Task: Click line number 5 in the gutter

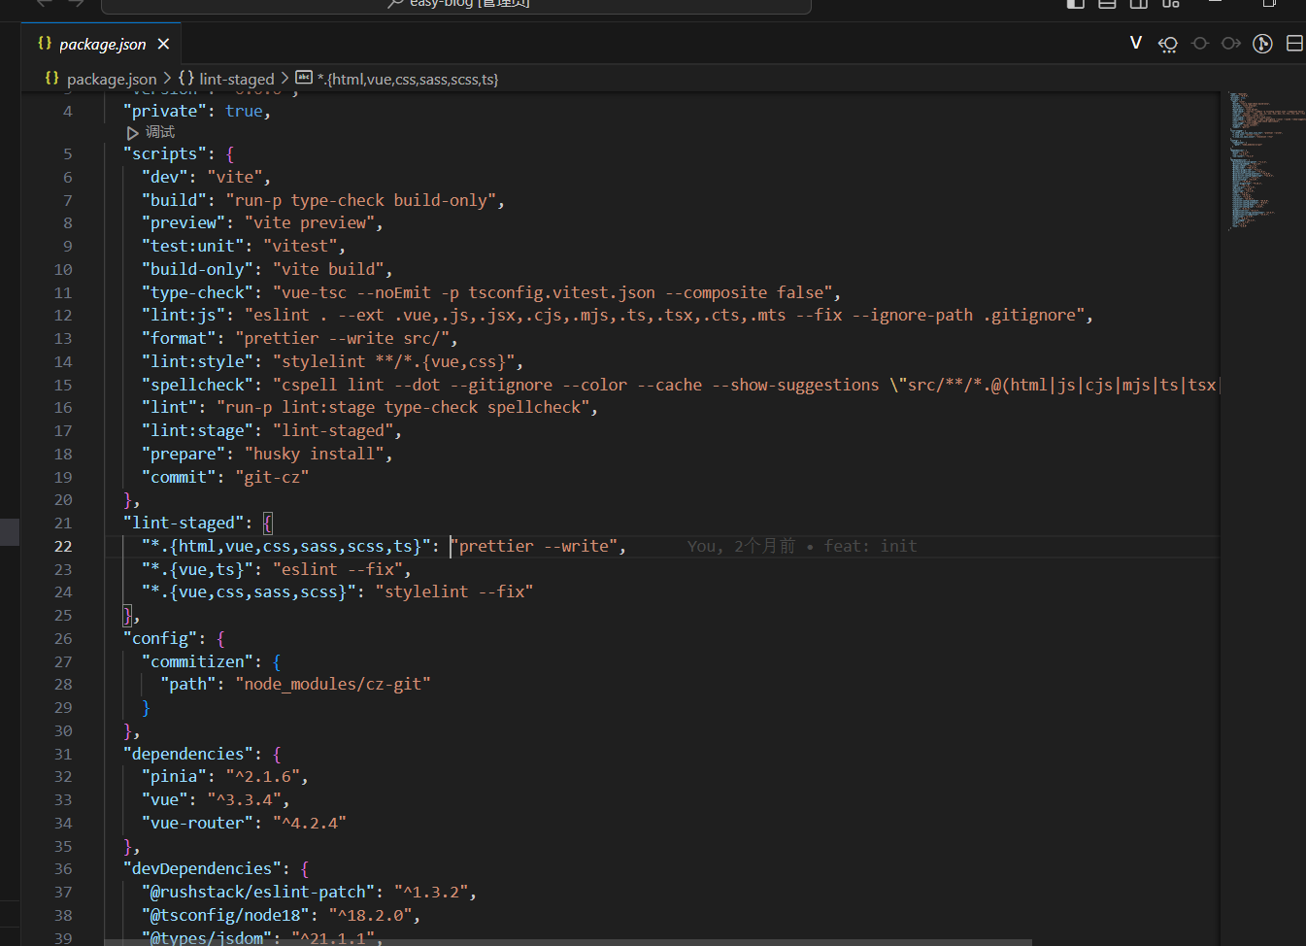Action: [x=68, y=153]
